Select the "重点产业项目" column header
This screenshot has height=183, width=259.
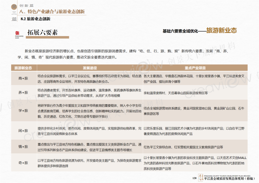pos(195,68)
